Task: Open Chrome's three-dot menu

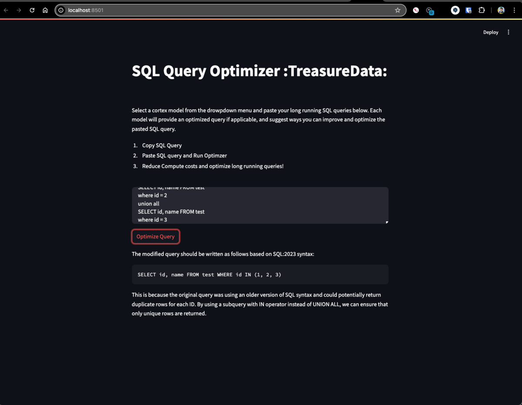Action: pyautogui.click(x=514, y=10)
